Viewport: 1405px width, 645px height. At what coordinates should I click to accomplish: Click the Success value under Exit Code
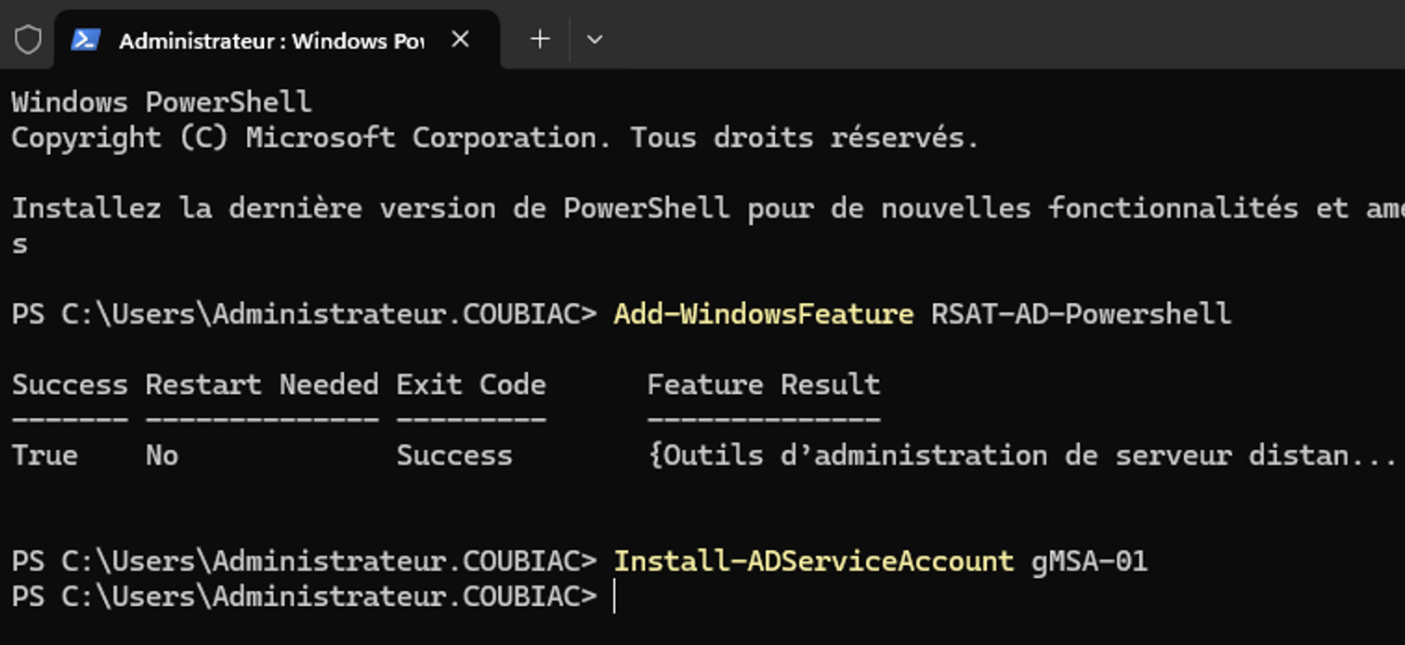tap(453, 455)
